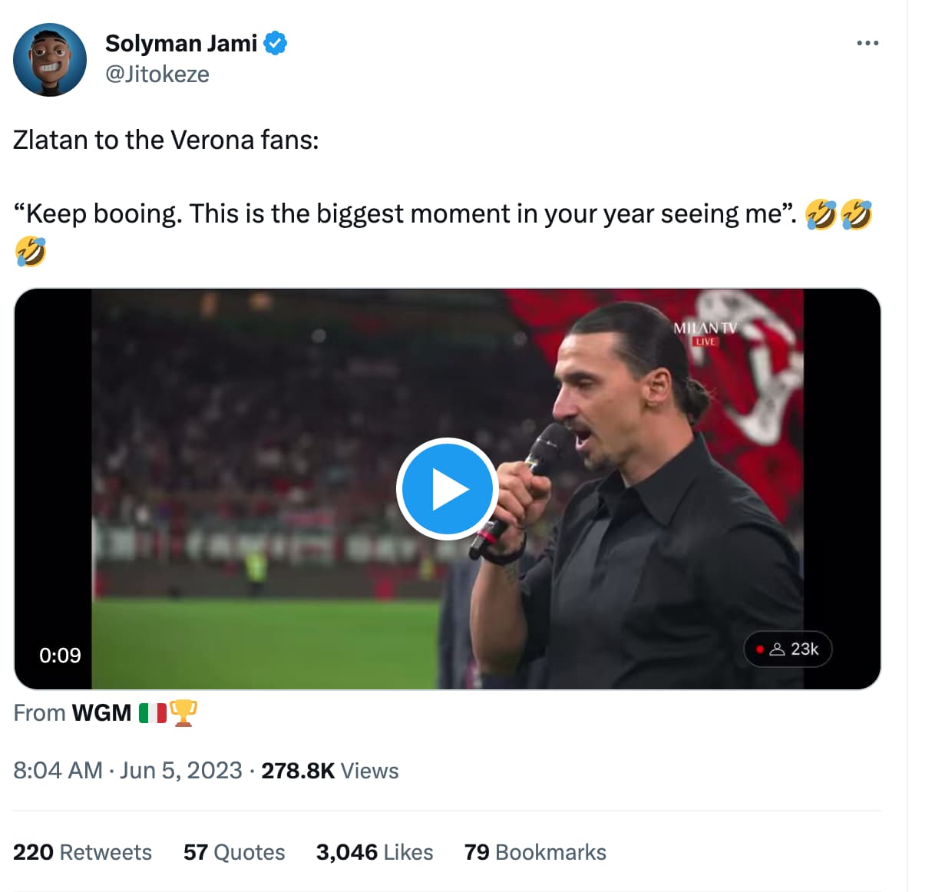
Task: Open the WGM video source link
Action: point(101,713)
